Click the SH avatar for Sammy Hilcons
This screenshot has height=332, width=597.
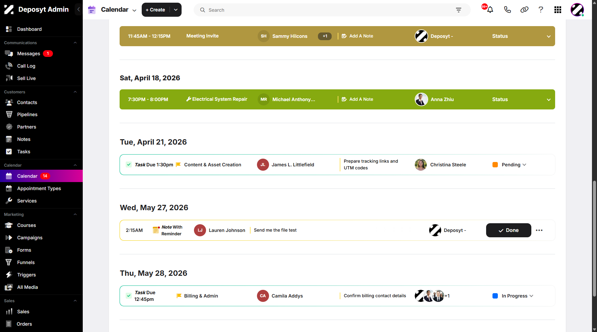coord(264,36)
